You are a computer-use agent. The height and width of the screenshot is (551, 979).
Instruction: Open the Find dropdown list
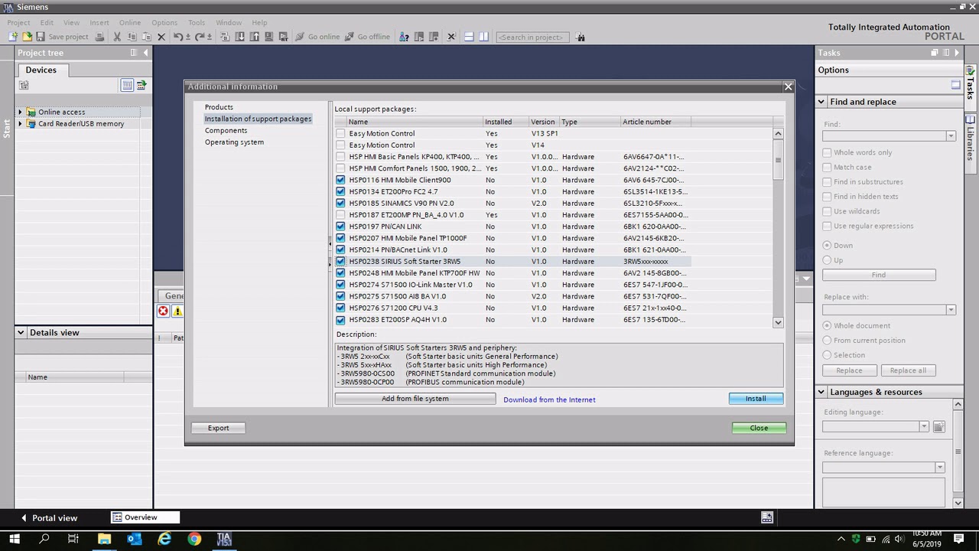coord(951,135)
